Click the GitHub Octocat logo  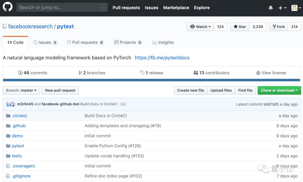coord(8,7)
